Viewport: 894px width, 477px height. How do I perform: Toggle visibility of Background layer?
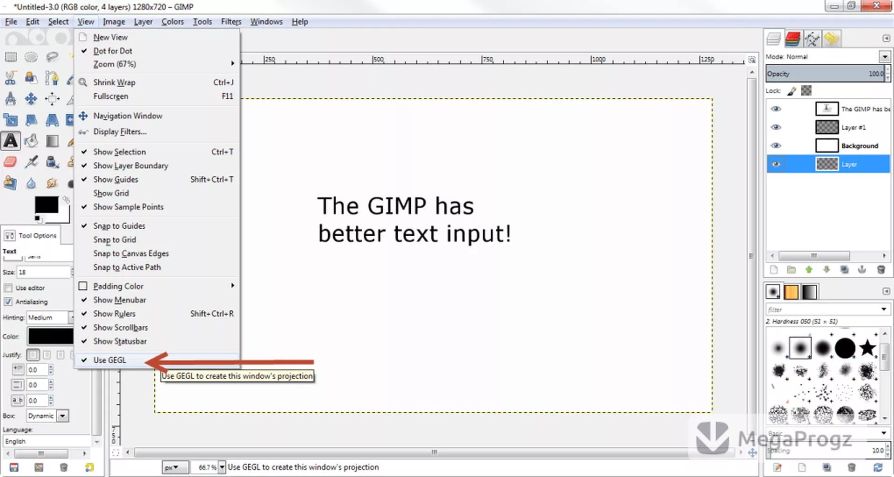click(x=776, y=146)
